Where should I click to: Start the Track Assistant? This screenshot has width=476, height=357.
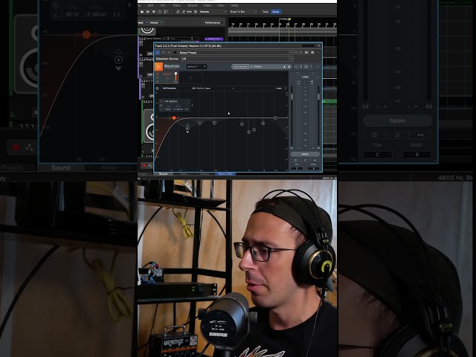tap(240, 66)
